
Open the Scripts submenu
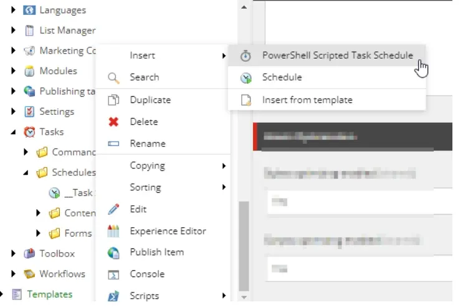(x=163, y=296)
